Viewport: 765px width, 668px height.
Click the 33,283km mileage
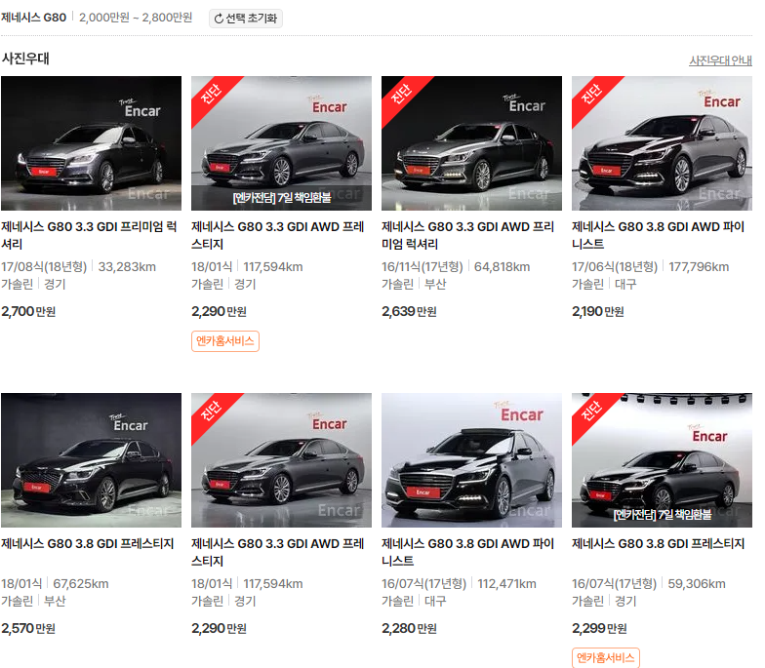(127, 267)
